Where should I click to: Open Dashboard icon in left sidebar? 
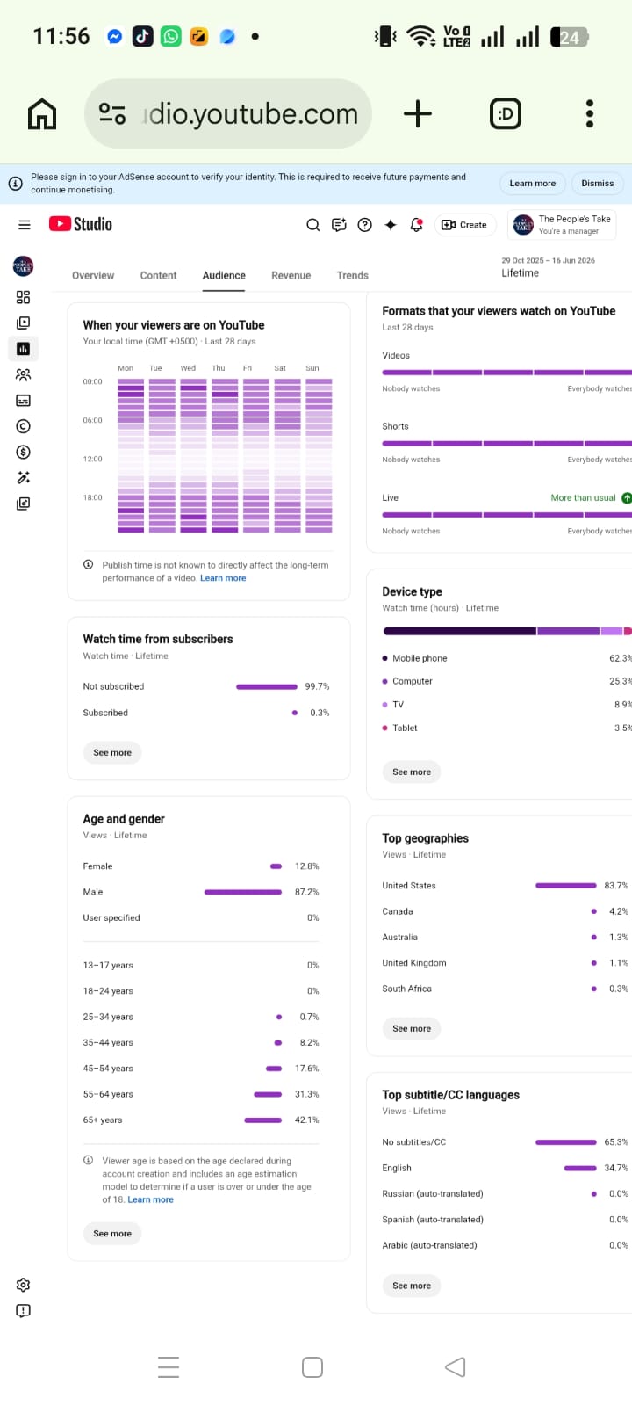coord(24,297)
